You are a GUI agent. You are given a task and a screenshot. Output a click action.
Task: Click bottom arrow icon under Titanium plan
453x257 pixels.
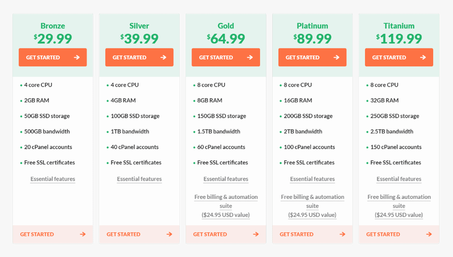(x=429, y=234)
